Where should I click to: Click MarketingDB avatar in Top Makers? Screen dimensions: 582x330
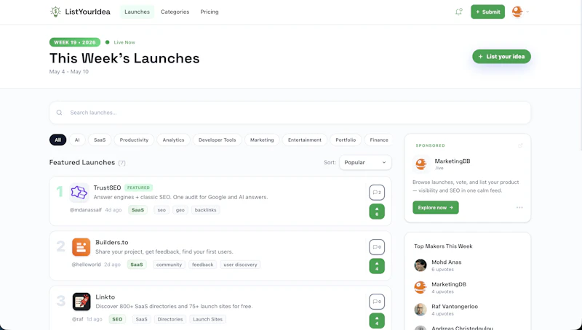coord(420,287)
